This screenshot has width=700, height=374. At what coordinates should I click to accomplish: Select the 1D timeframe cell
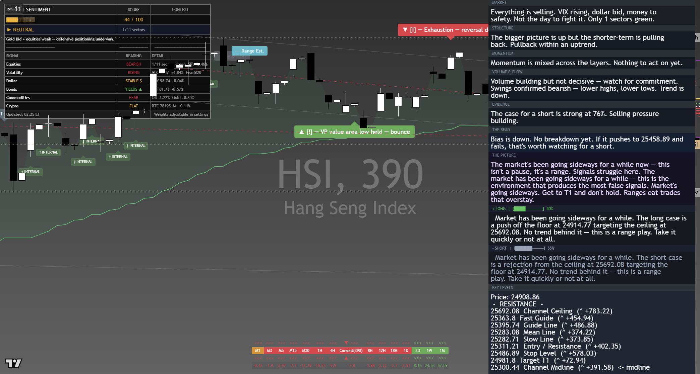coord(406,351)
